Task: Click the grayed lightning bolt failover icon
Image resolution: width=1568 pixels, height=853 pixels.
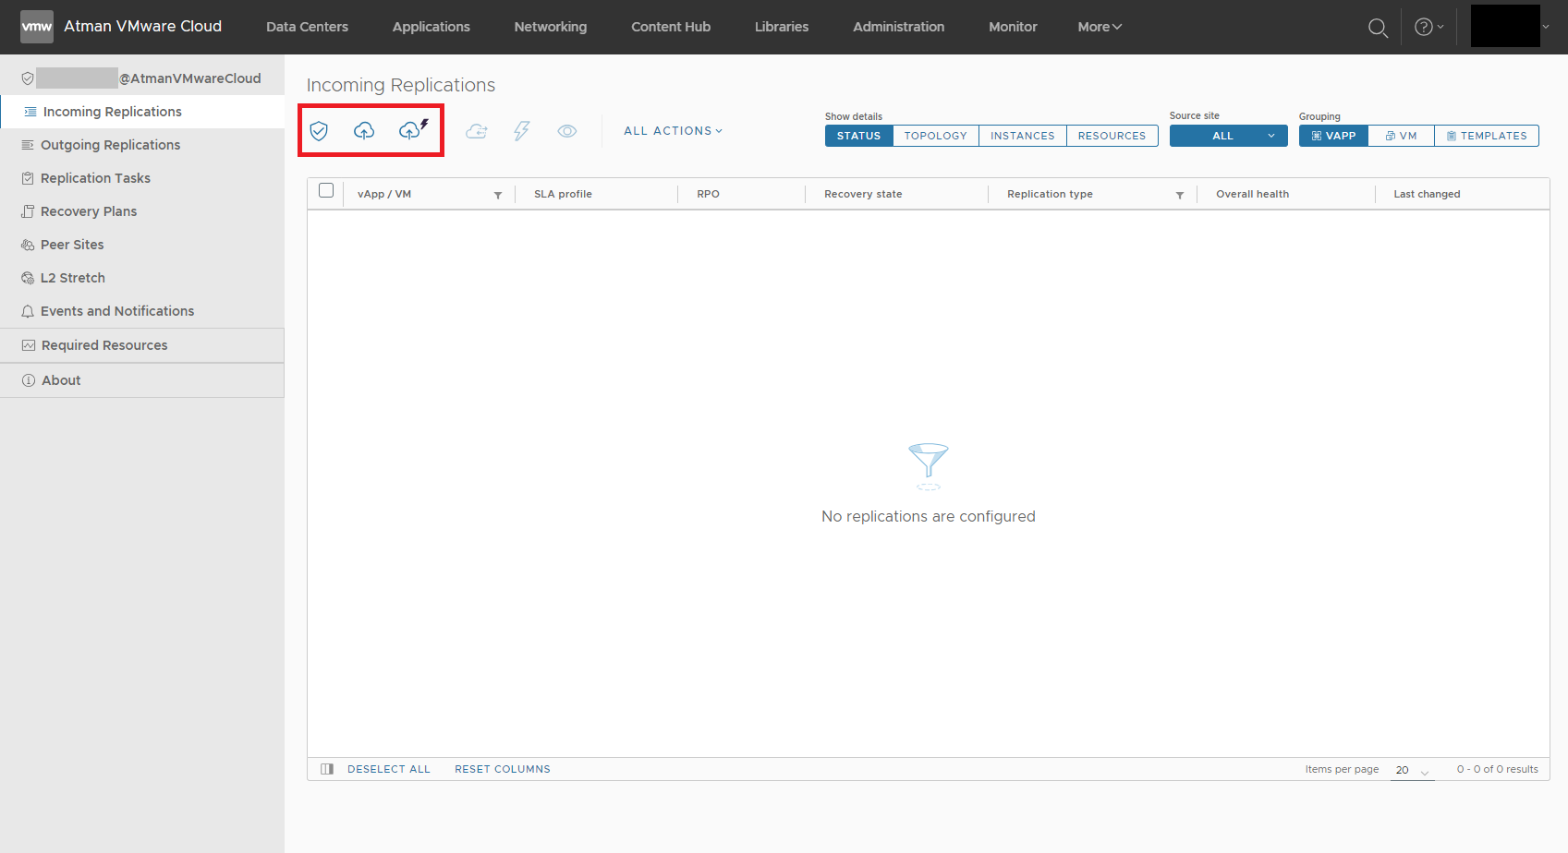Action: click(521, 131)
